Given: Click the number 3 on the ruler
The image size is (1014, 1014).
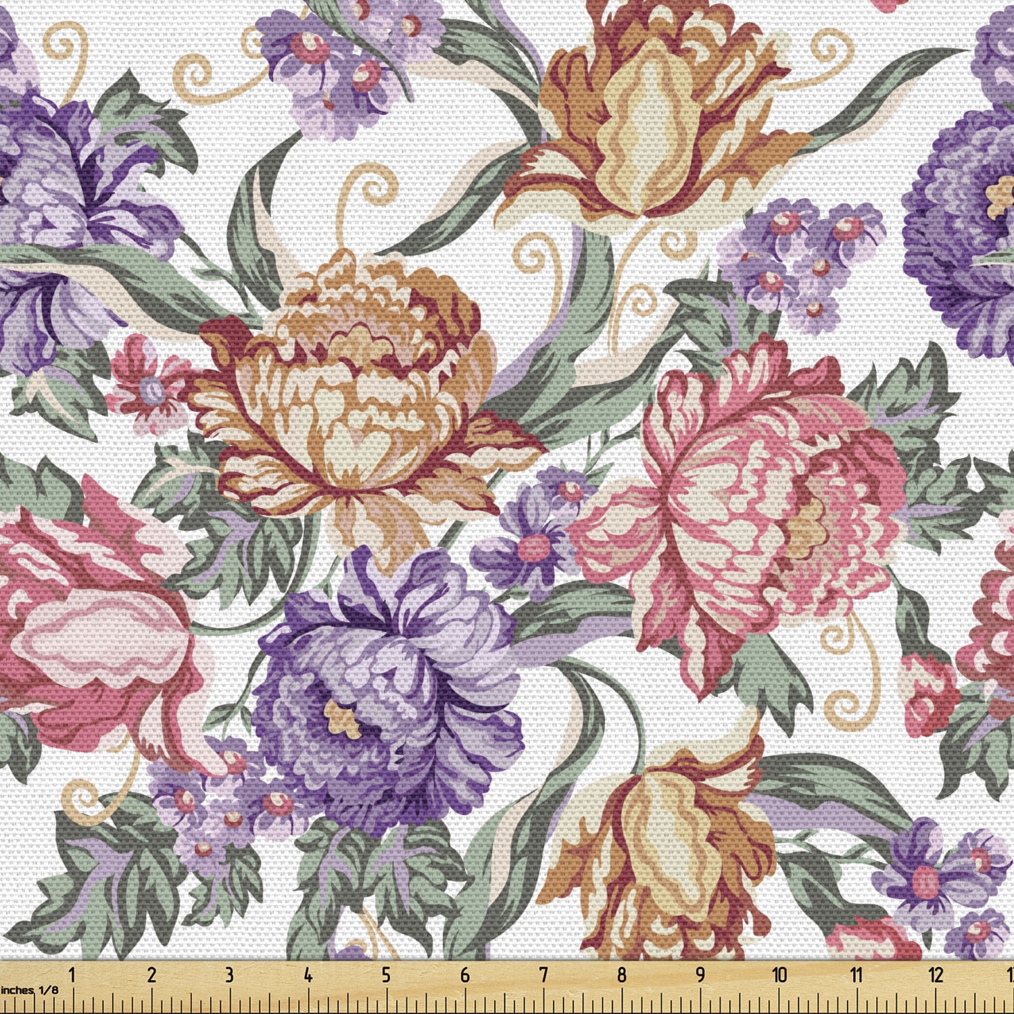Looking at the screenshot, I should (x=229, y=975).
